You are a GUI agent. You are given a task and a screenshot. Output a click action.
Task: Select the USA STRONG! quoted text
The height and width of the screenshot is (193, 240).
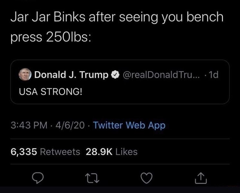coord(50,92)
